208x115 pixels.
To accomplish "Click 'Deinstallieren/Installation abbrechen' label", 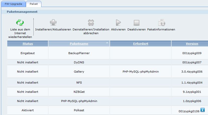I will point(91,31).
